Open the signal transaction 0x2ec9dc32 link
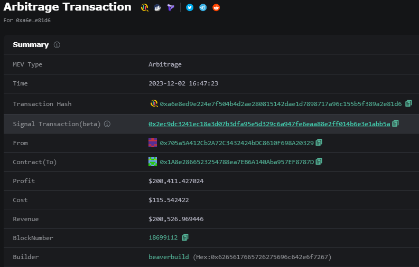 pyautogui.click(x=269, y=124)
